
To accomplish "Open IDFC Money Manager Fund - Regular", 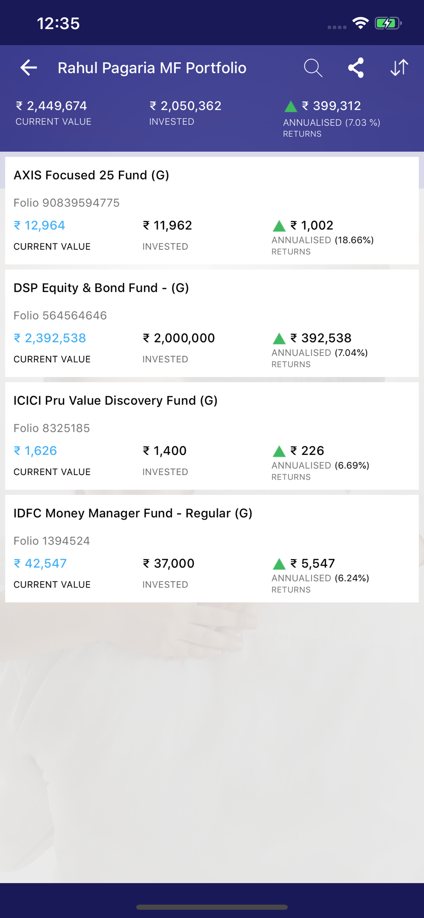I will pos(133,513).
